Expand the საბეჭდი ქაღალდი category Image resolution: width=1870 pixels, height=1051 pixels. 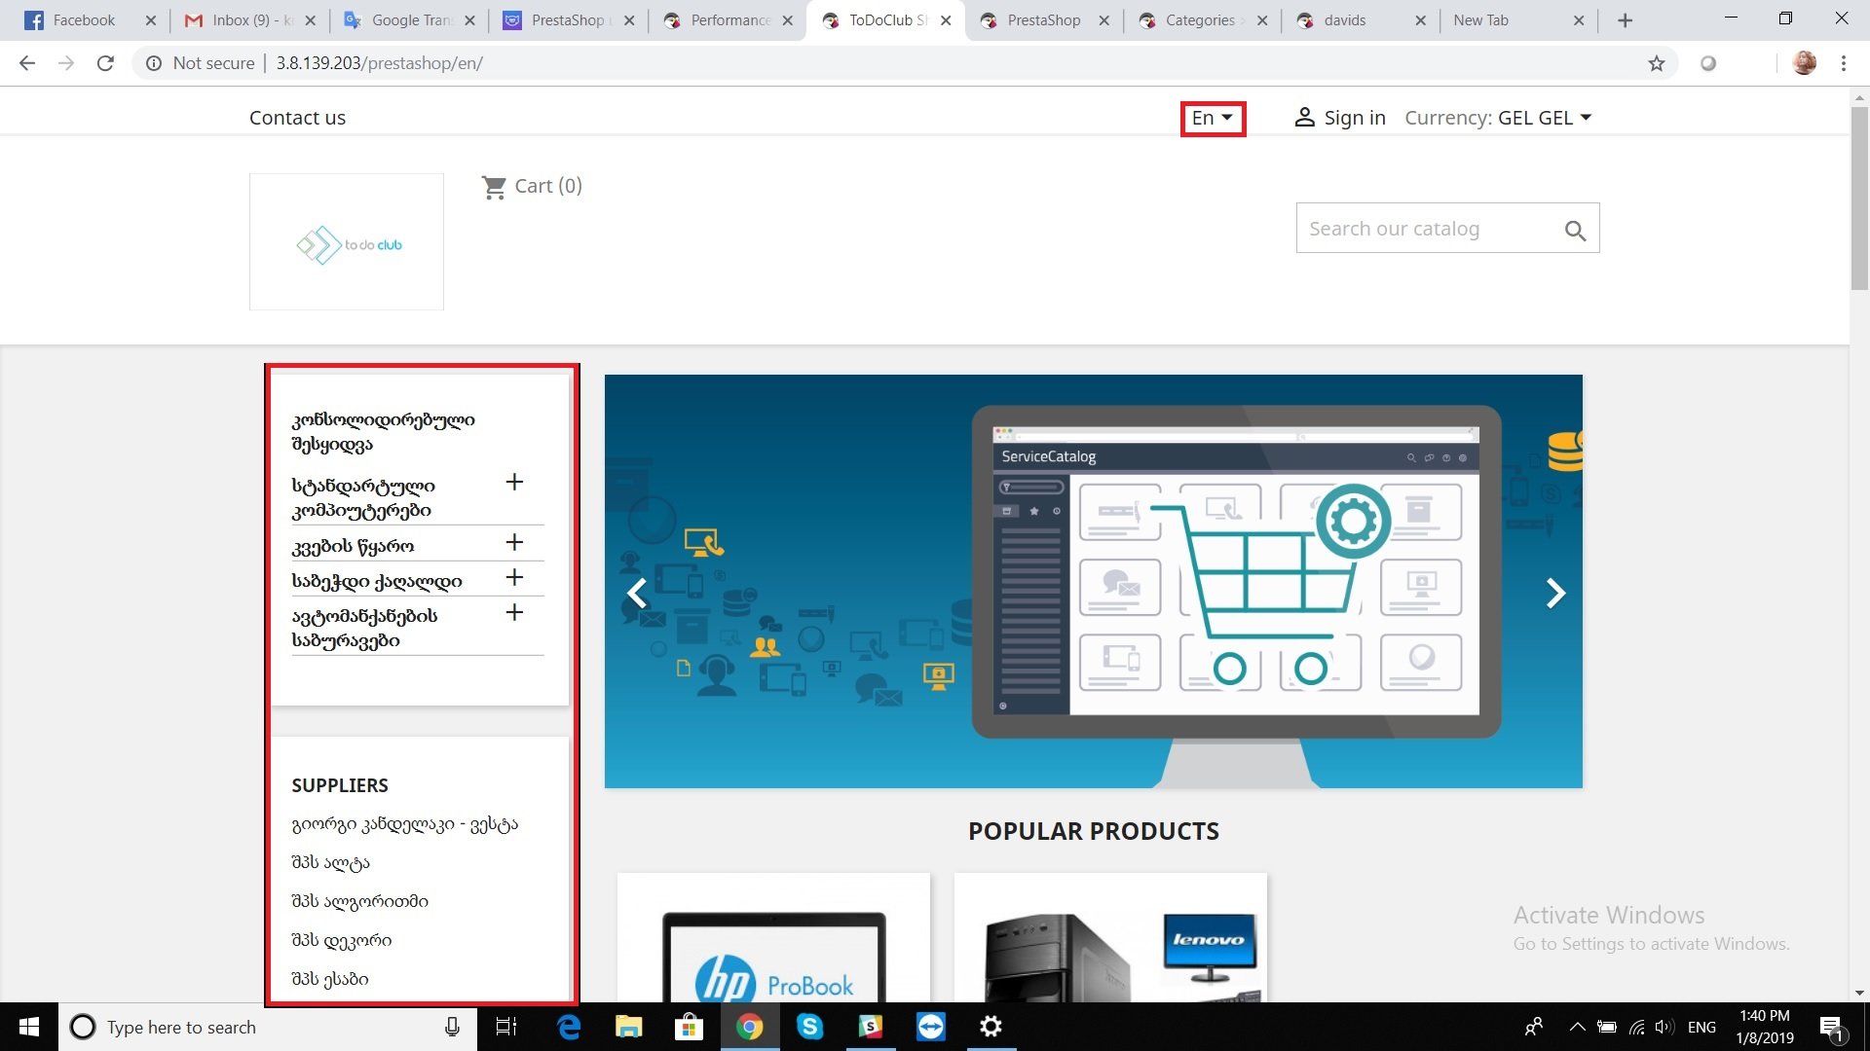click(514, 578)
